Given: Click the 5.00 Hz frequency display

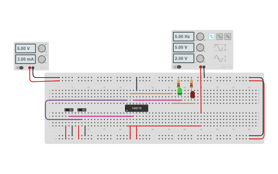Looking at the screenshot, I should point(184,37).
